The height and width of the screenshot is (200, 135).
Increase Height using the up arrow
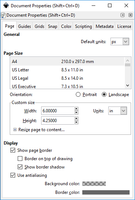click(x=77, y=118)
